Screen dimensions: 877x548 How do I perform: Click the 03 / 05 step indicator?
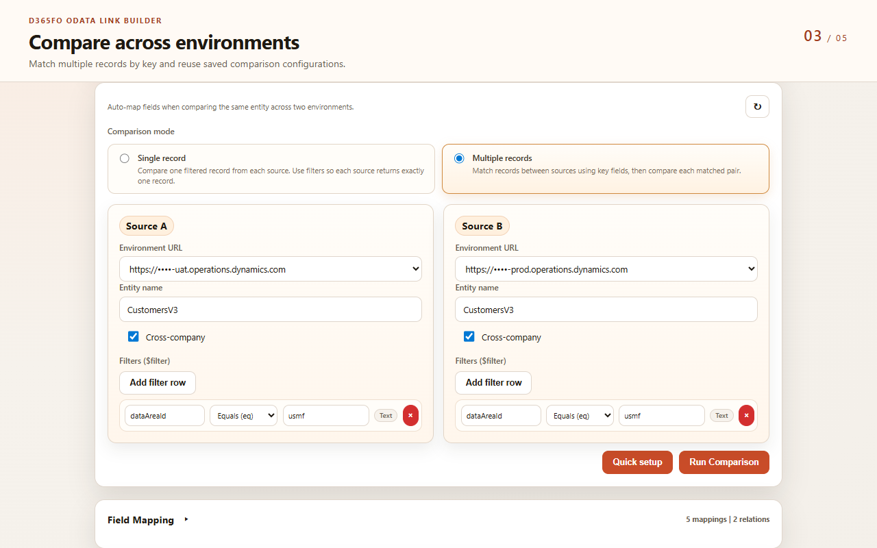coord(826,36)
